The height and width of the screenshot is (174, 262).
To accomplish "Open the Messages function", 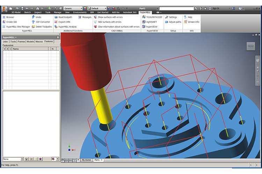I will (85, 17).
